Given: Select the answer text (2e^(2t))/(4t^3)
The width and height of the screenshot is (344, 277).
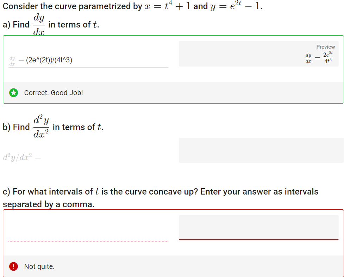Looking at the screenshot, I should coord(49,60).
